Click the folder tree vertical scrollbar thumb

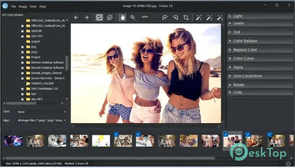tap(67, 63)
